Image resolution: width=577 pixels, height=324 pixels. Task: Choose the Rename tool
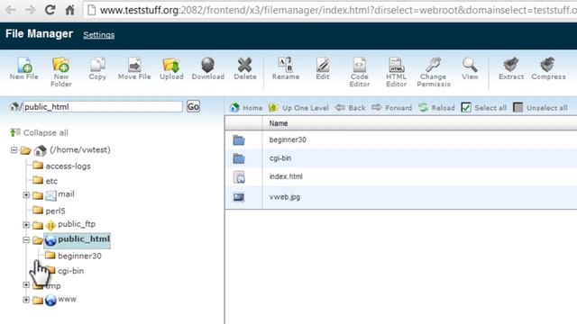[x=286, y=68]
